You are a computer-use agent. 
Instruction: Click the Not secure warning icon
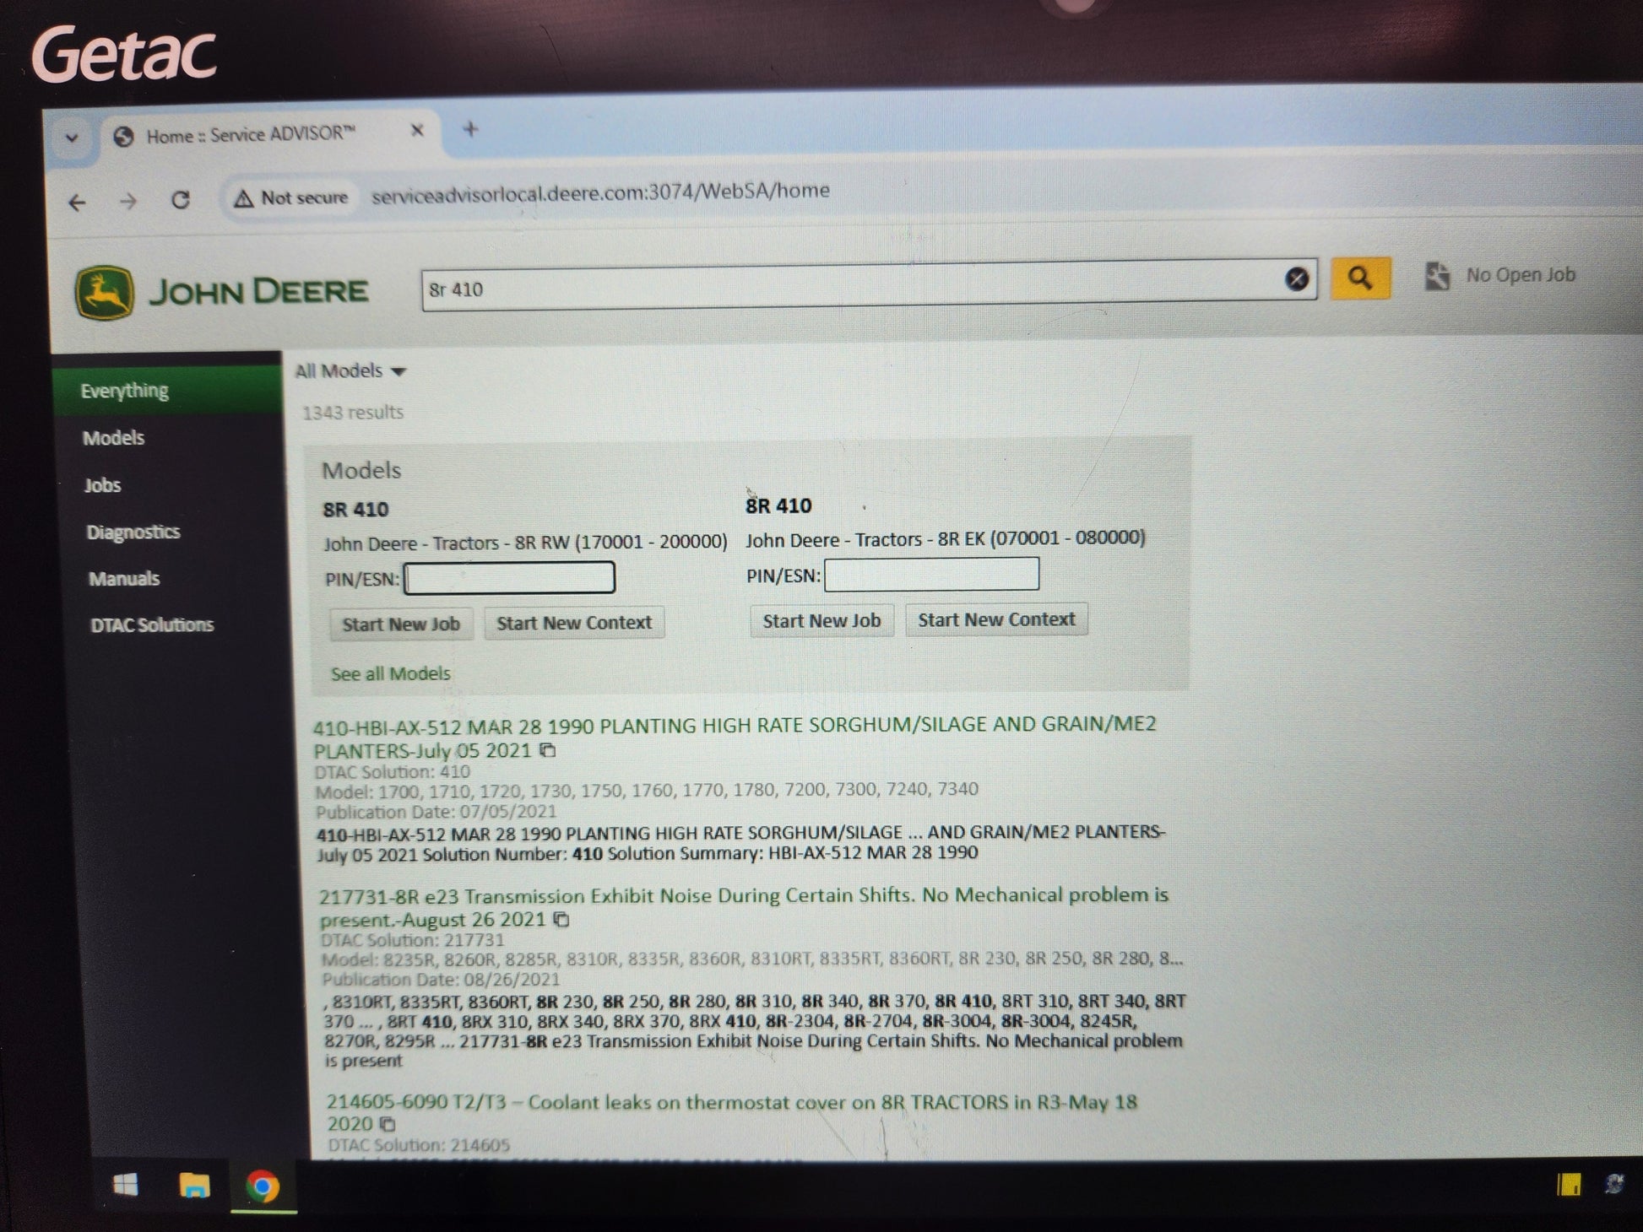click(244, 198)
